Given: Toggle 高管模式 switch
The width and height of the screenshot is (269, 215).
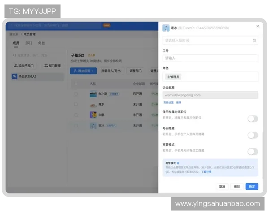Looking at the screenshot, I should point(253,151).
